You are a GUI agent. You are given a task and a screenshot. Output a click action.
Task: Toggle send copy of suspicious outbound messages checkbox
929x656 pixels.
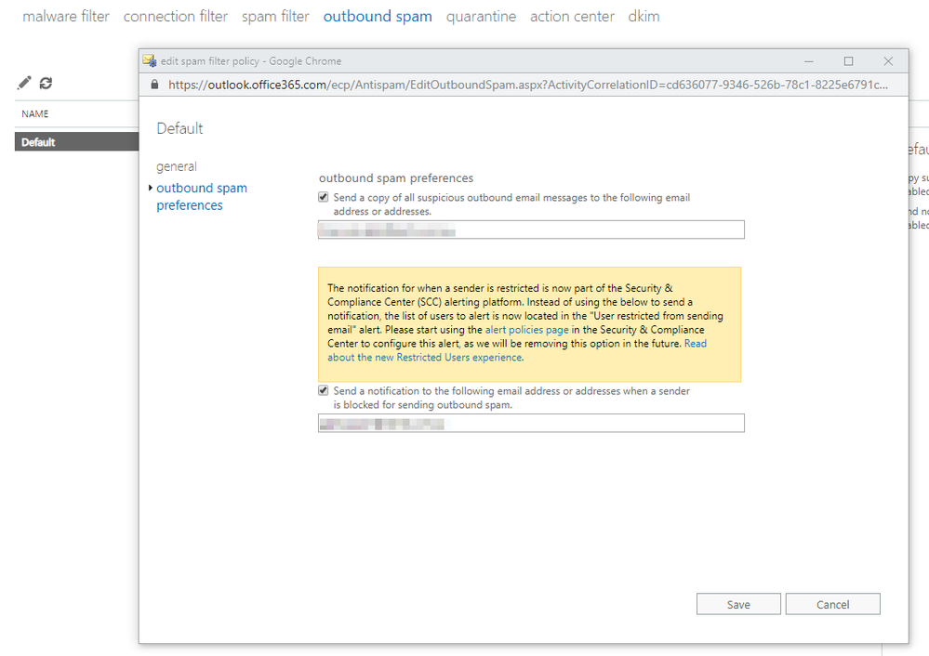tap(323, 197)
